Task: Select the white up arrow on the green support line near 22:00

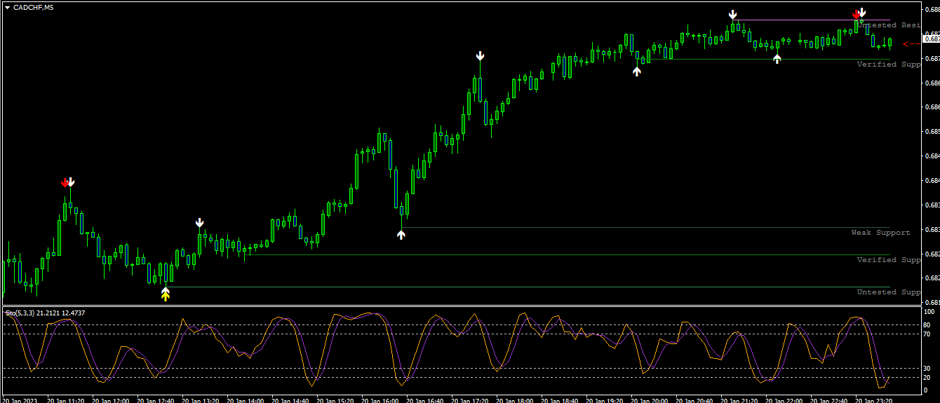Action: [777, 58]
